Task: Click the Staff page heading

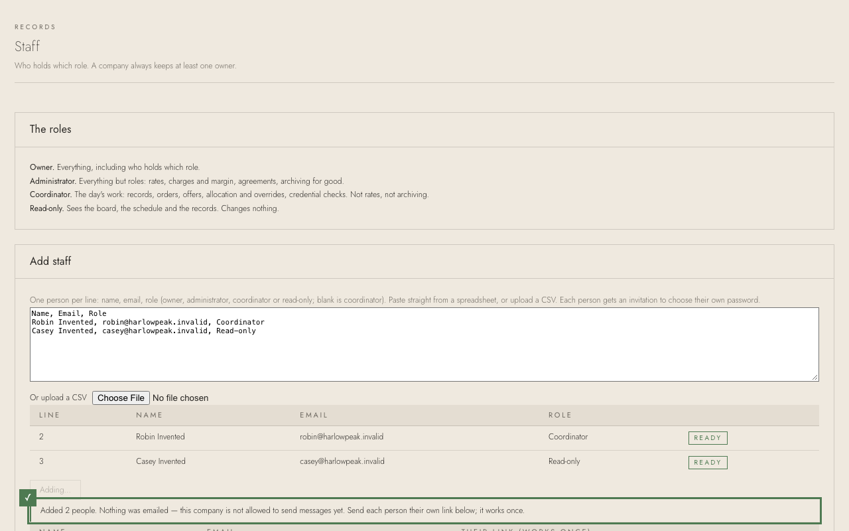Action: pos(27,46)
